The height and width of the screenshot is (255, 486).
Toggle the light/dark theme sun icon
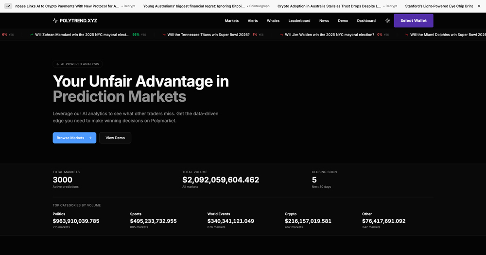click(388, 21)
